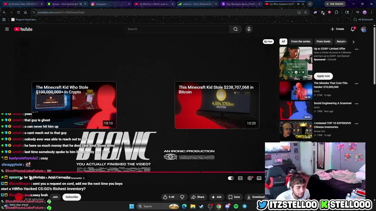Click the Share button
376x211 pixels.
[x=198, y=197]
